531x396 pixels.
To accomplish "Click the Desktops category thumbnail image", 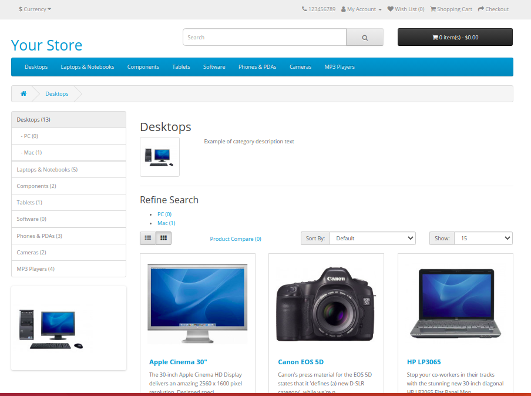I will pyautogui.click(x=160, y=157).
